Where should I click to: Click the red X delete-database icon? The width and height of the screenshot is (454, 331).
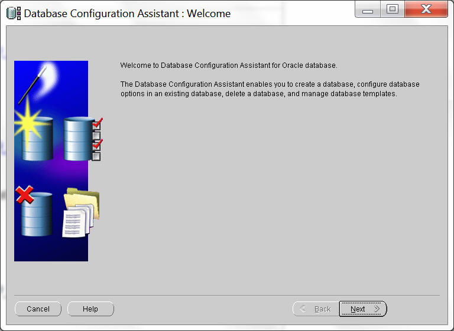tap(24, 195)
